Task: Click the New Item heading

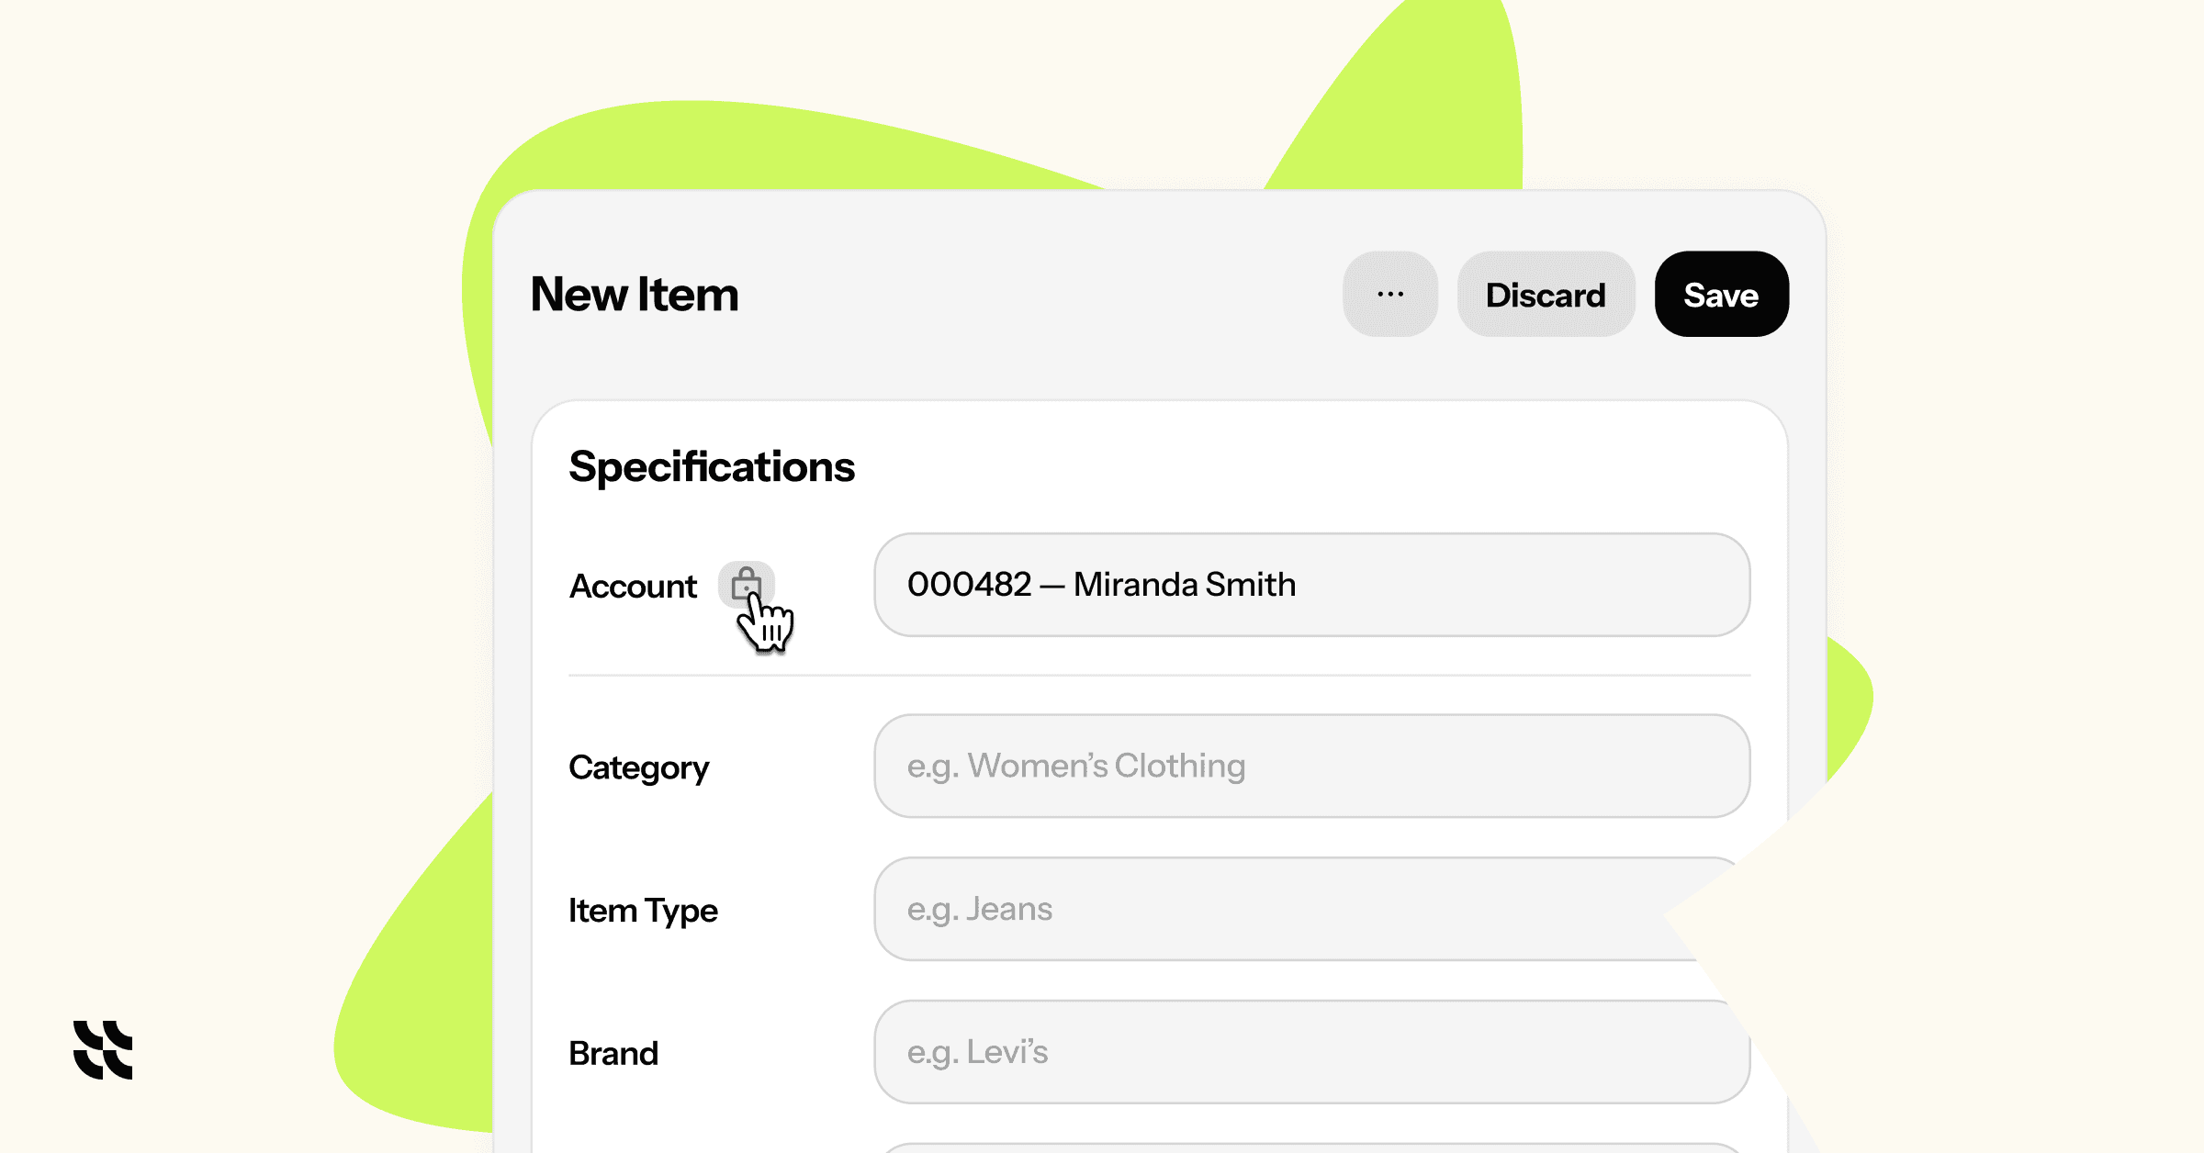Action: click(x=635, y=295)
